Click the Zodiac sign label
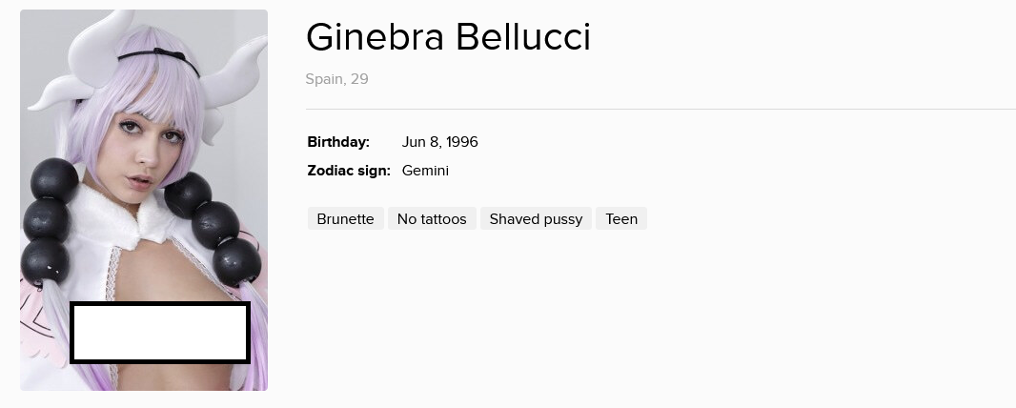The height and width of the screenshot is (408, 1016). point(349,171)
